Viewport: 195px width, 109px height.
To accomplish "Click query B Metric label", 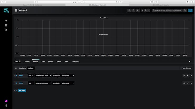I will tap(21, 83).
